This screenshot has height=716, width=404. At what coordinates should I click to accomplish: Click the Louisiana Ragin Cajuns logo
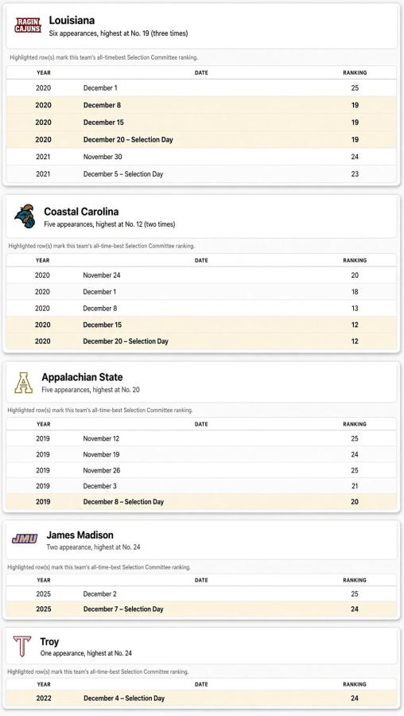pyautogui.click(x=28, y=25)
